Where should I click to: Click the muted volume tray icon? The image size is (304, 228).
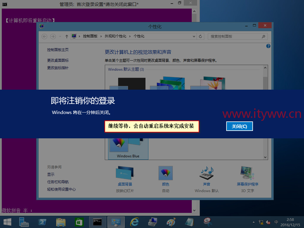(x=268, y=222)
